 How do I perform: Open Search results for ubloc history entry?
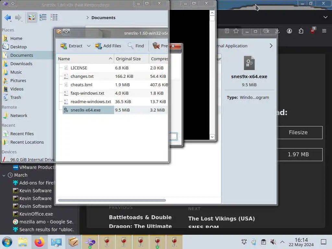pyautogui.click(x=44, y=230)
